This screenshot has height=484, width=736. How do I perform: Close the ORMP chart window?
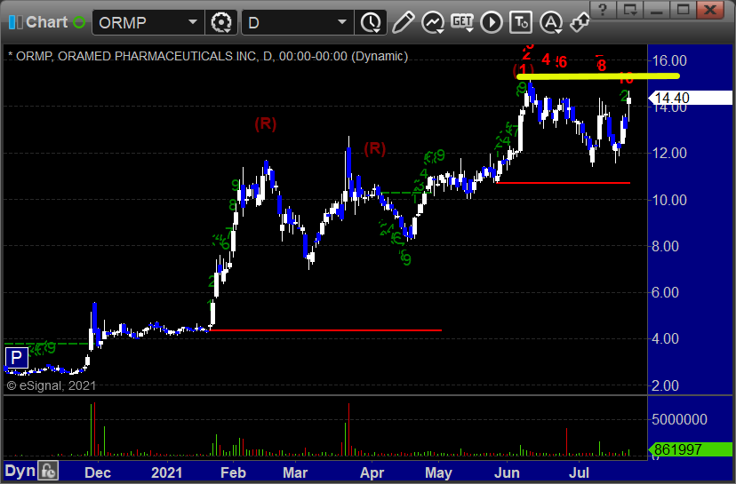click(x=710, y=9)
